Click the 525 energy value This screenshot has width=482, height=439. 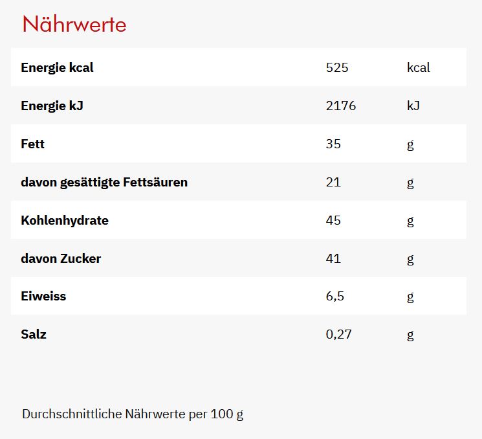click(x=337, y=67)
